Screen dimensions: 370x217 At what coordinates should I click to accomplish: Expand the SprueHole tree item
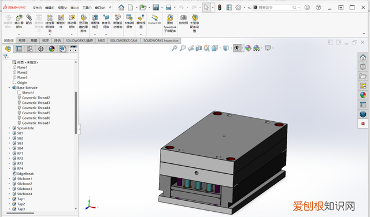tap(9, 128)
